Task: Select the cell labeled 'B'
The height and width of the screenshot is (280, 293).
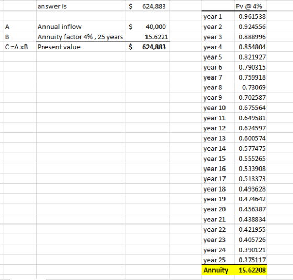Action: 20,37
